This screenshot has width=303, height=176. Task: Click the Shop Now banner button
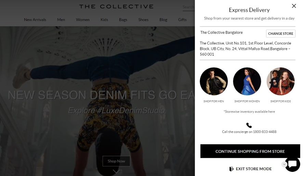tap(116, 161)
